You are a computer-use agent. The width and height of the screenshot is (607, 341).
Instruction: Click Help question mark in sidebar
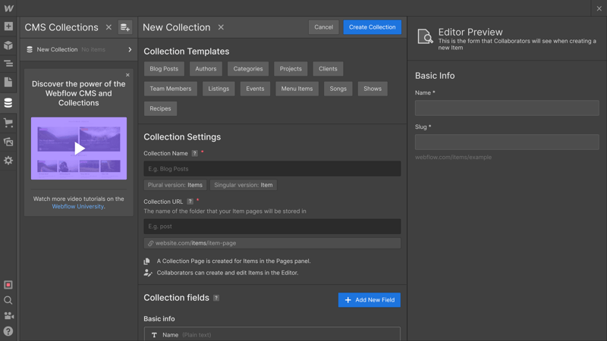8,330
